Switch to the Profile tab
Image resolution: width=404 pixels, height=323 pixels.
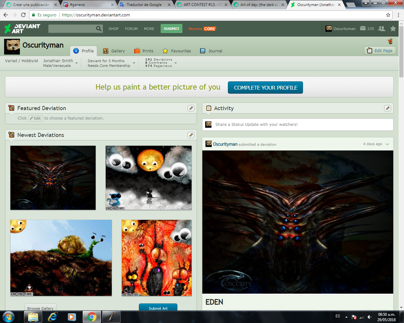coord(83,51)
